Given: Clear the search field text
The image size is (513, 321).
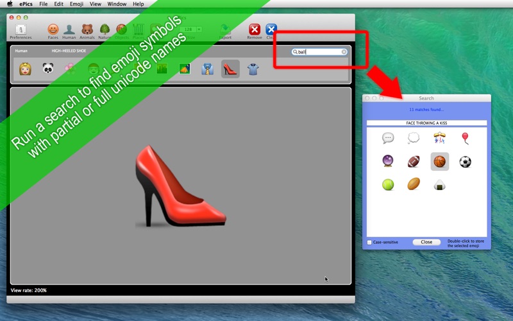Looking at the screenshot, I should click(x=344, y=52).
